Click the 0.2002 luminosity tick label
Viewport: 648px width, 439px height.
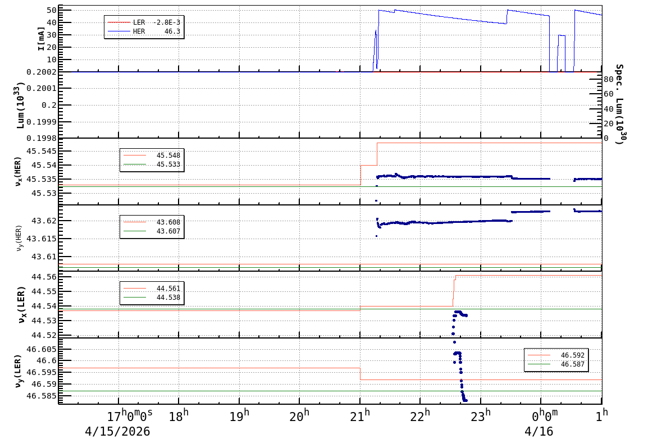coord(42,72)
